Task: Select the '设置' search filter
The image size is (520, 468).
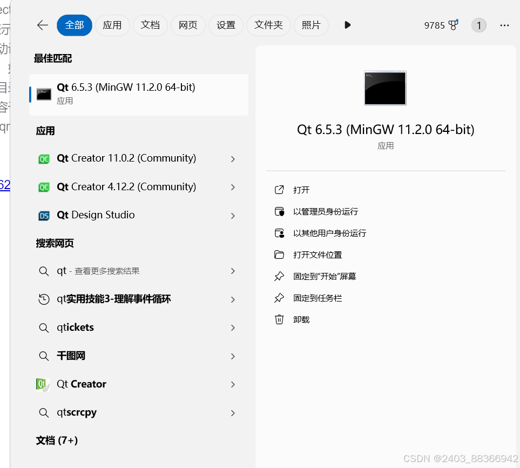Action: [x=226, y=25]
